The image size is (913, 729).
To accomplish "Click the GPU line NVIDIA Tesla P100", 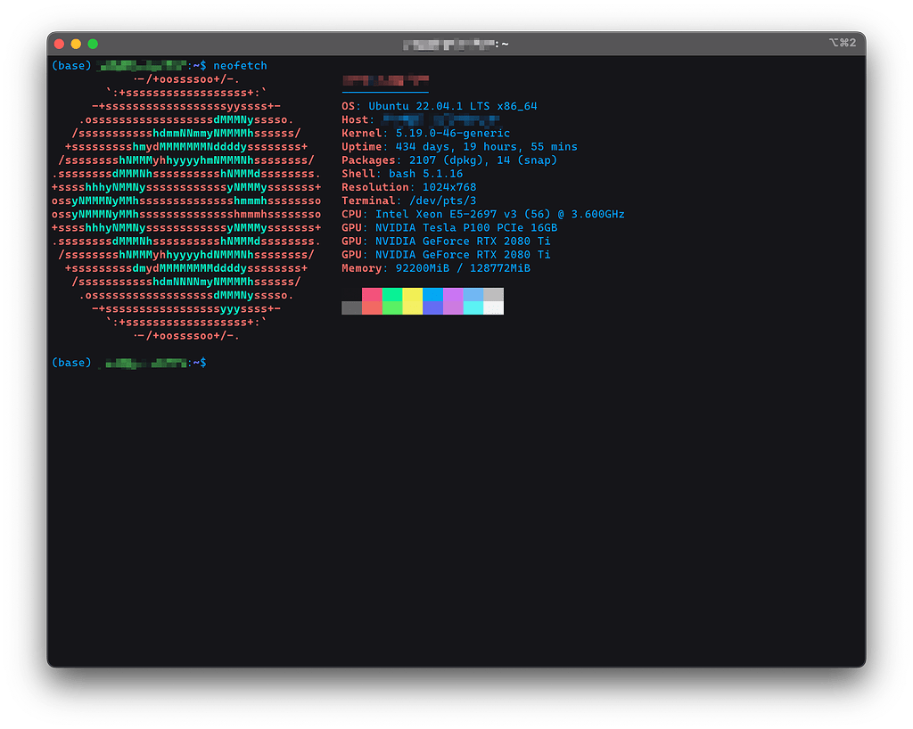I will tap(449, 227).
